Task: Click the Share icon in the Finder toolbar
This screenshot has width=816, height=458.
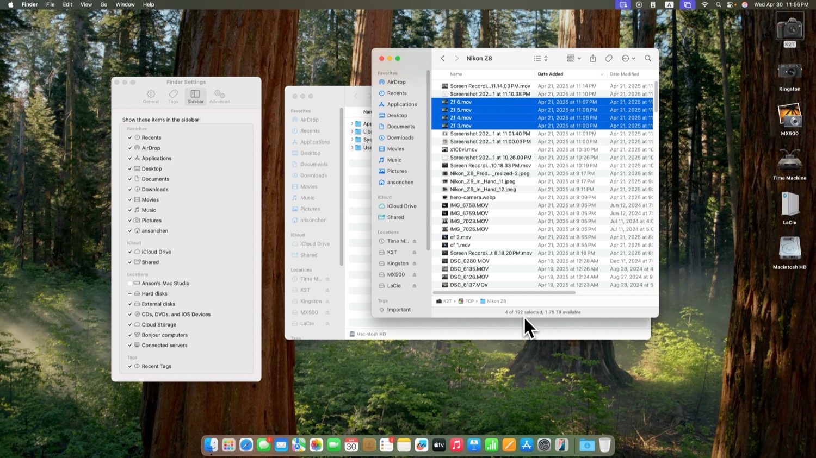Action: [x=592, y=58]
